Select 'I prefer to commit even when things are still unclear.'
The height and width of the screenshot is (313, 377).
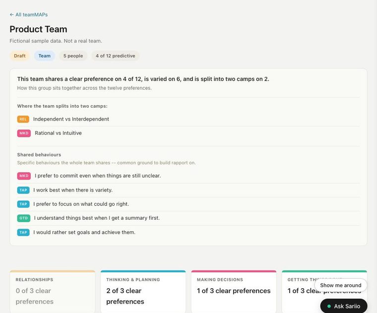click(x=98, y=176)
